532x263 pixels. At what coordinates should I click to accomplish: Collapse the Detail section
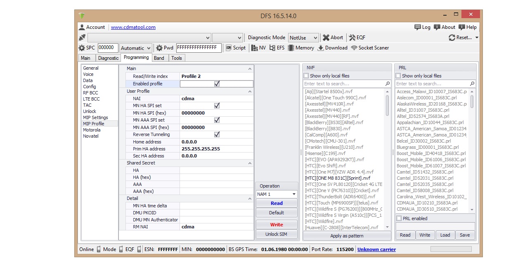click(x=250, y=199)
